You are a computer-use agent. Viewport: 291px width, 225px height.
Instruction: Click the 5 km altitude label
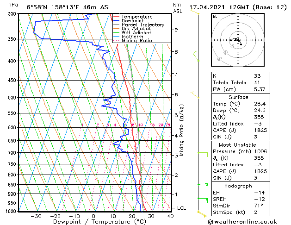(176, 115)
